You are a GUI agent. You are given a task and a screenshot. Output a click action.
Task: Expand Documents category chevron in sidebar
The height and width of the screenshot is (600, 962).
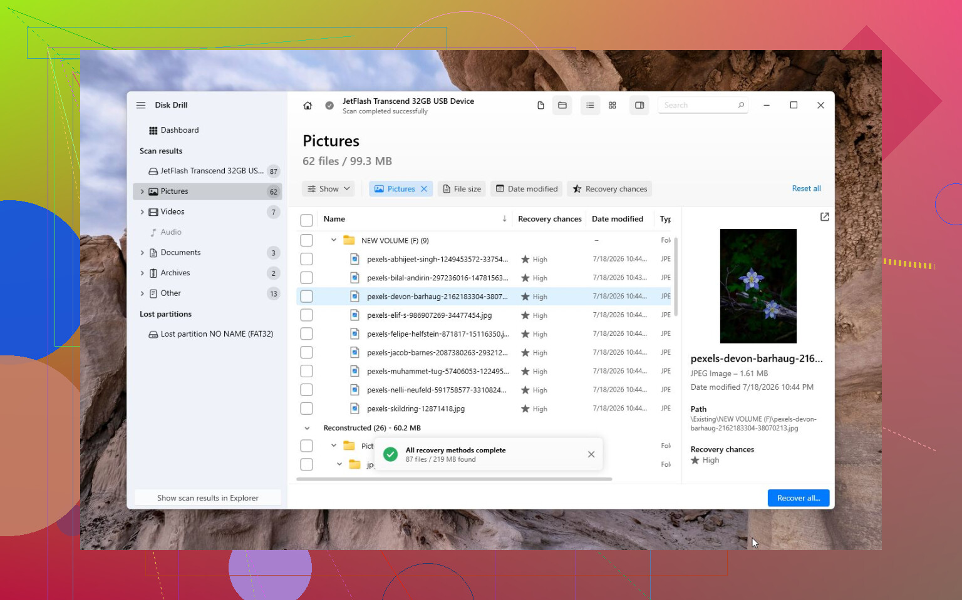pos(142,253)
